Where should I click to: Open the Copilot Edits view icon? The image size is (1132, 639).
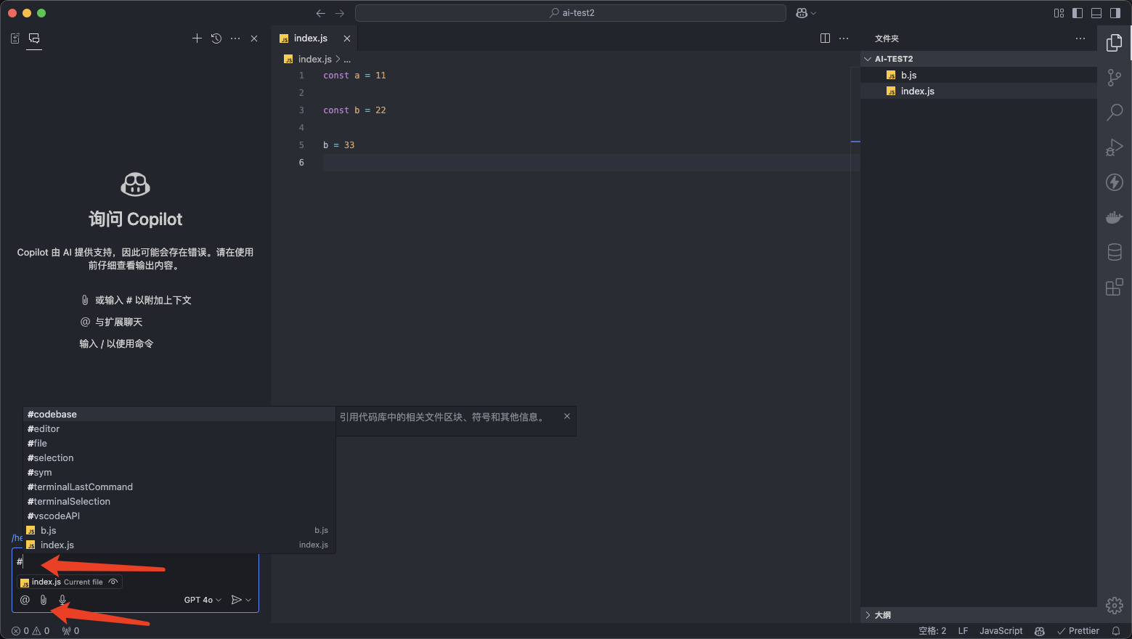[15, 38]
